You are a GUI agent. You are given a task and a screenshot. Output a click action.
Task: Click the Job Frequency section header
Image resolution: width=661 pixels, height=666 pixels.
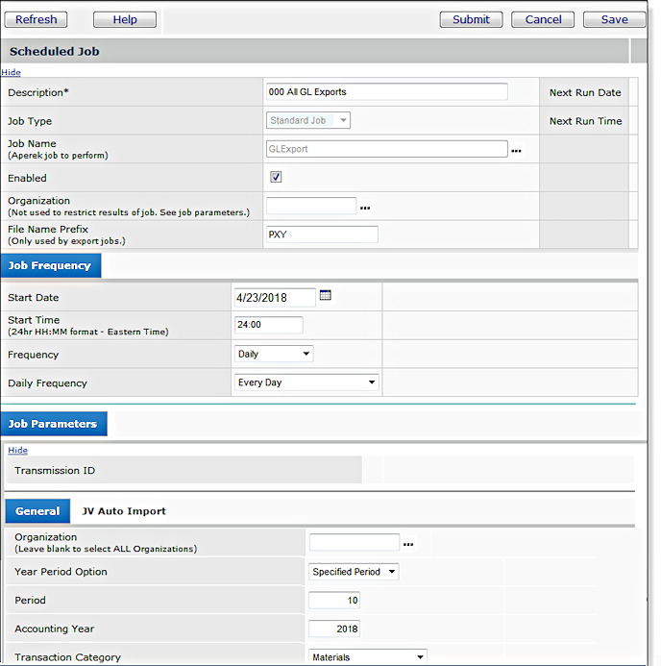click(50, 265)
